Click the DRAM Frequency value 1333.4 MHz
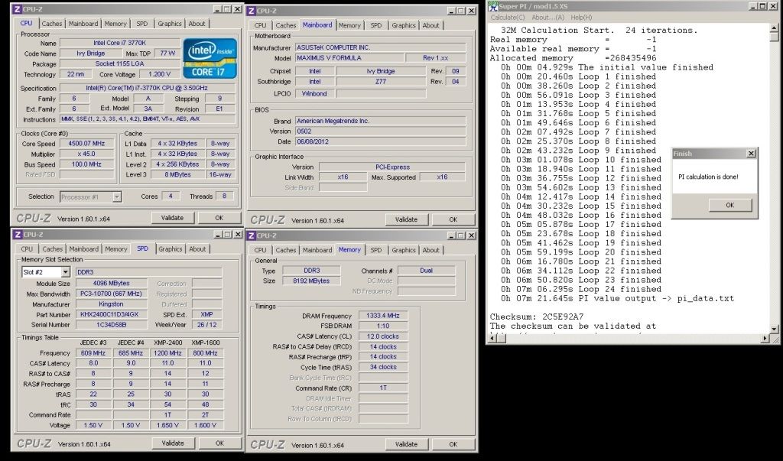This screenshot has width=783, height=461. pos(383,314)
